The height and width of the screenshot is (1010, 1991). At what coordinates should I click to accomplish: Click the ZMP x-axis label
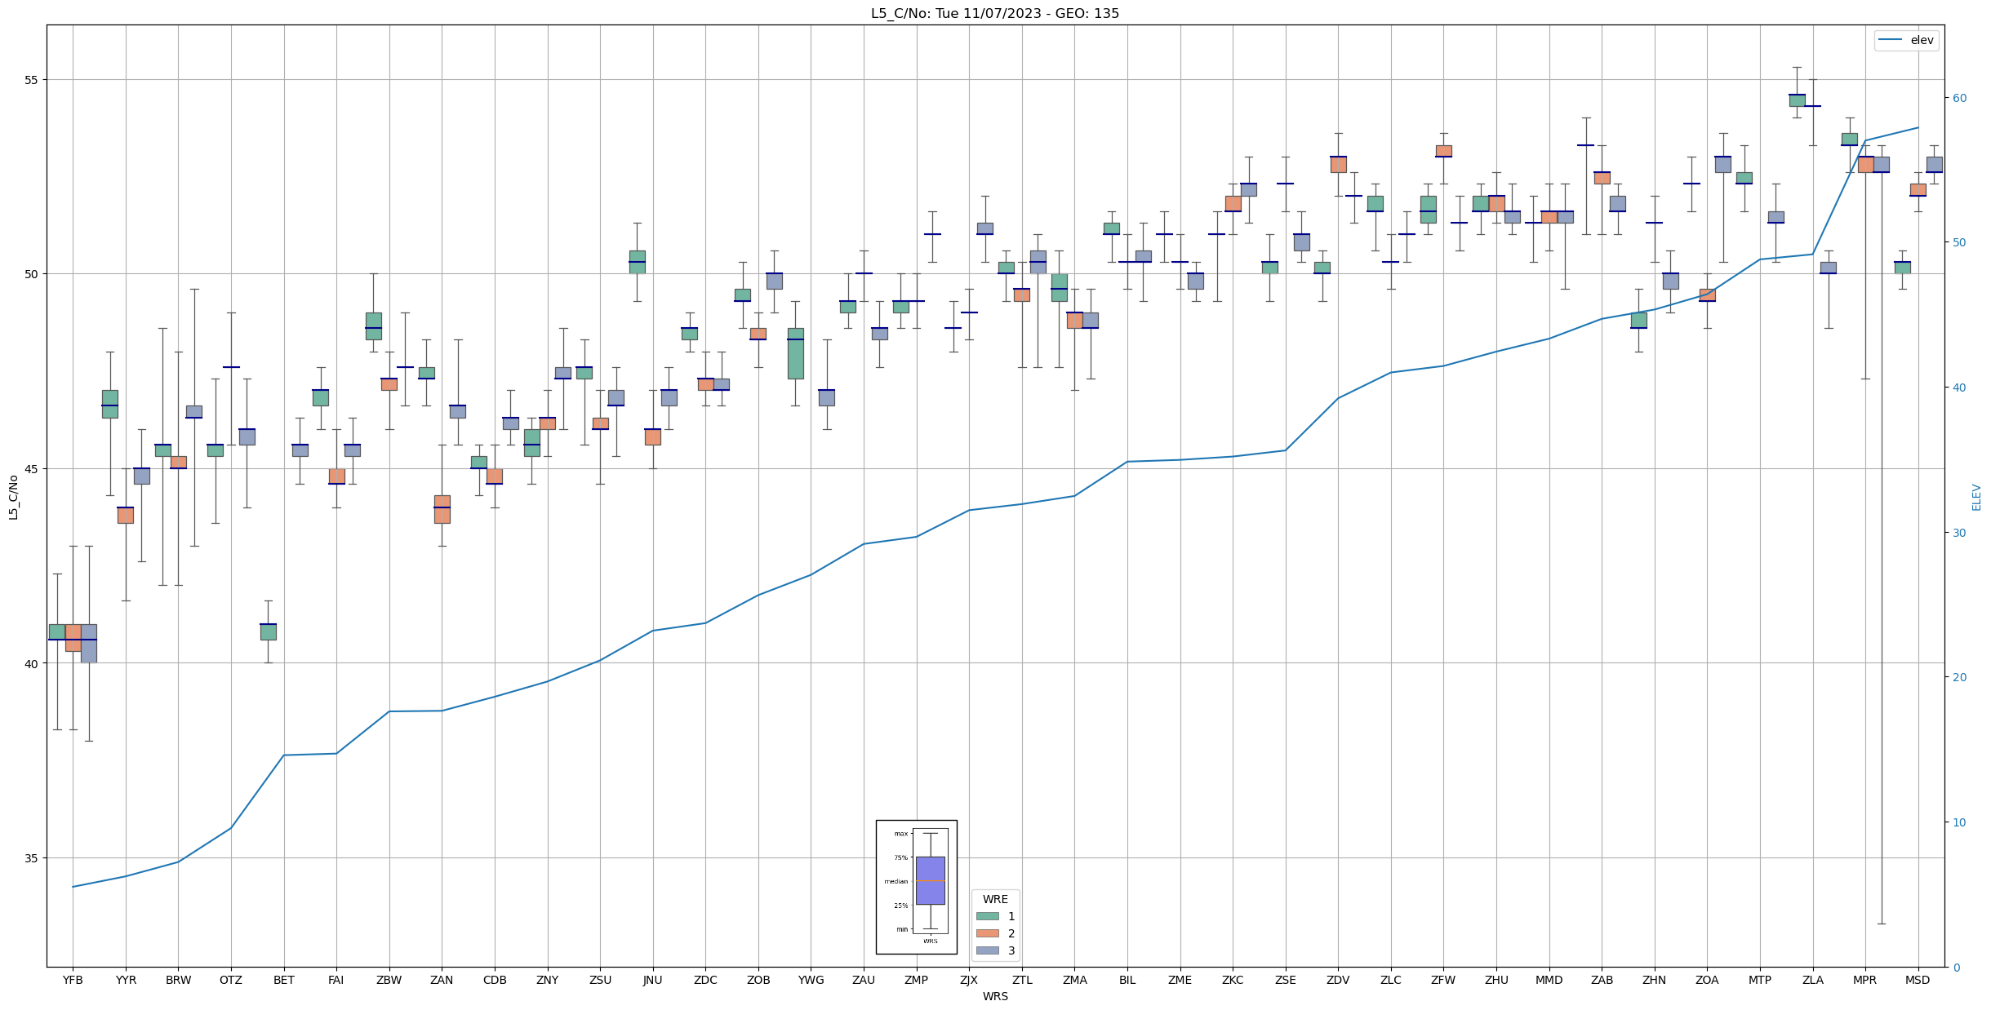tap(916, 980)
